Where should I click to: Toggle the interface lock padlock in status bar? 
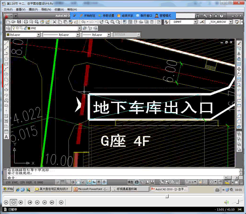tap(220, 182)
